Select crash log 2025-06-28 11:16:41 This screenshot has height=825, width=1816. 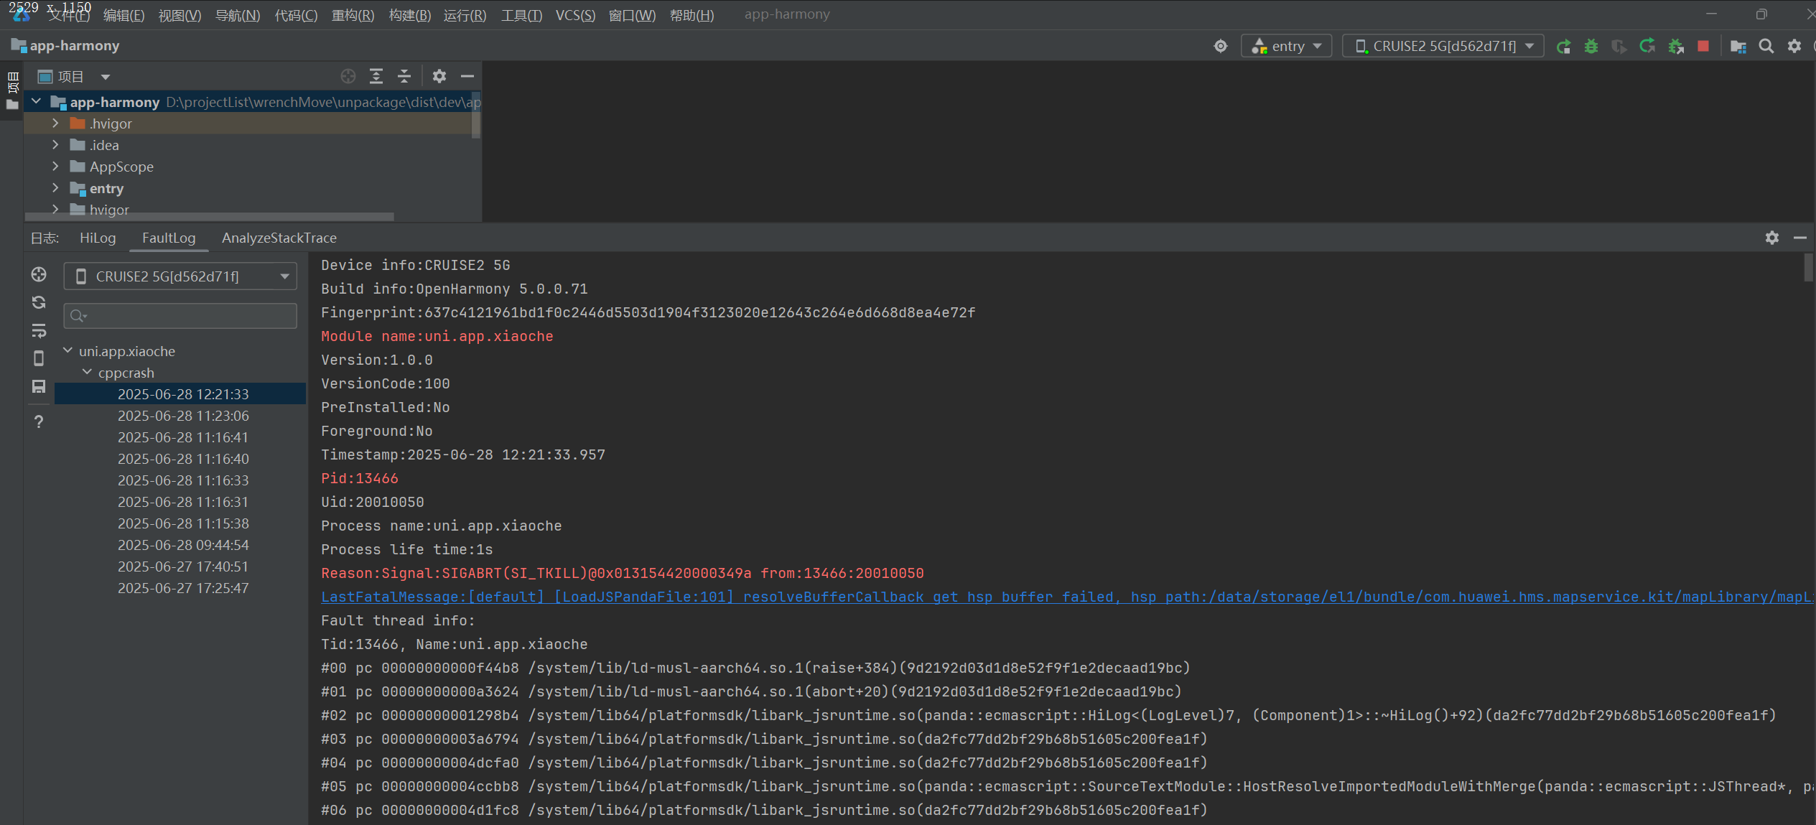183,437
